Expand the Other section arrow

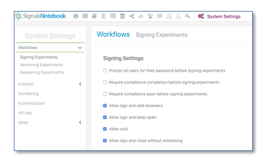(x=80, y=123)
